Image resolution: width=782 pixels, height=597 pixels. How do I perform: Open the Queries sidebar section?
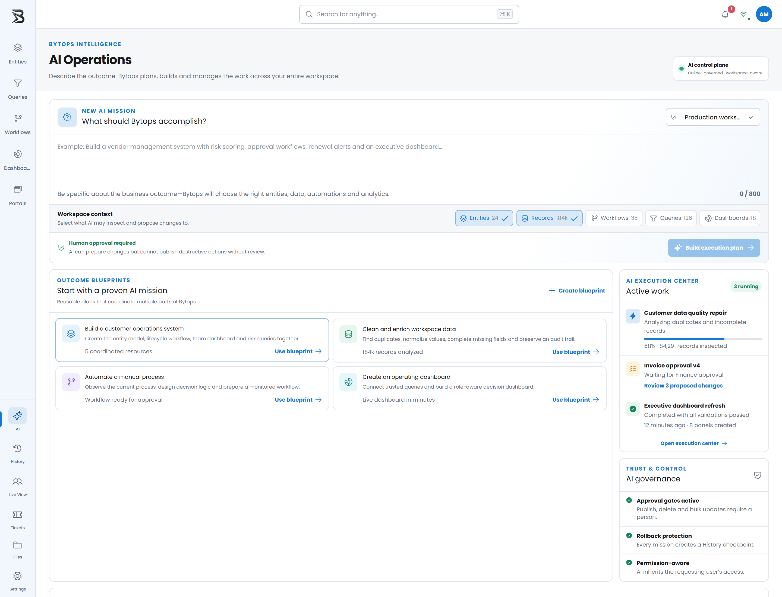17,89
